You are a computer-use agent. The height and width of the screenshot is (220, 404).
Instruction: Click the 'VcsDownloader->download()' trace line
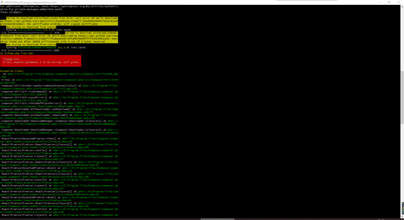[59, 117]
